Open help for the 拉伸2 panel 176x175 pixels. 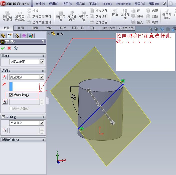tap(43, 42)
